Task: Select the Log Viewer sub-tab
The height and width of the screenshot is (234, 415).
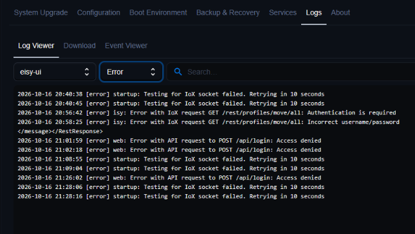Action: pyautogui.click(x=36, y=46)
